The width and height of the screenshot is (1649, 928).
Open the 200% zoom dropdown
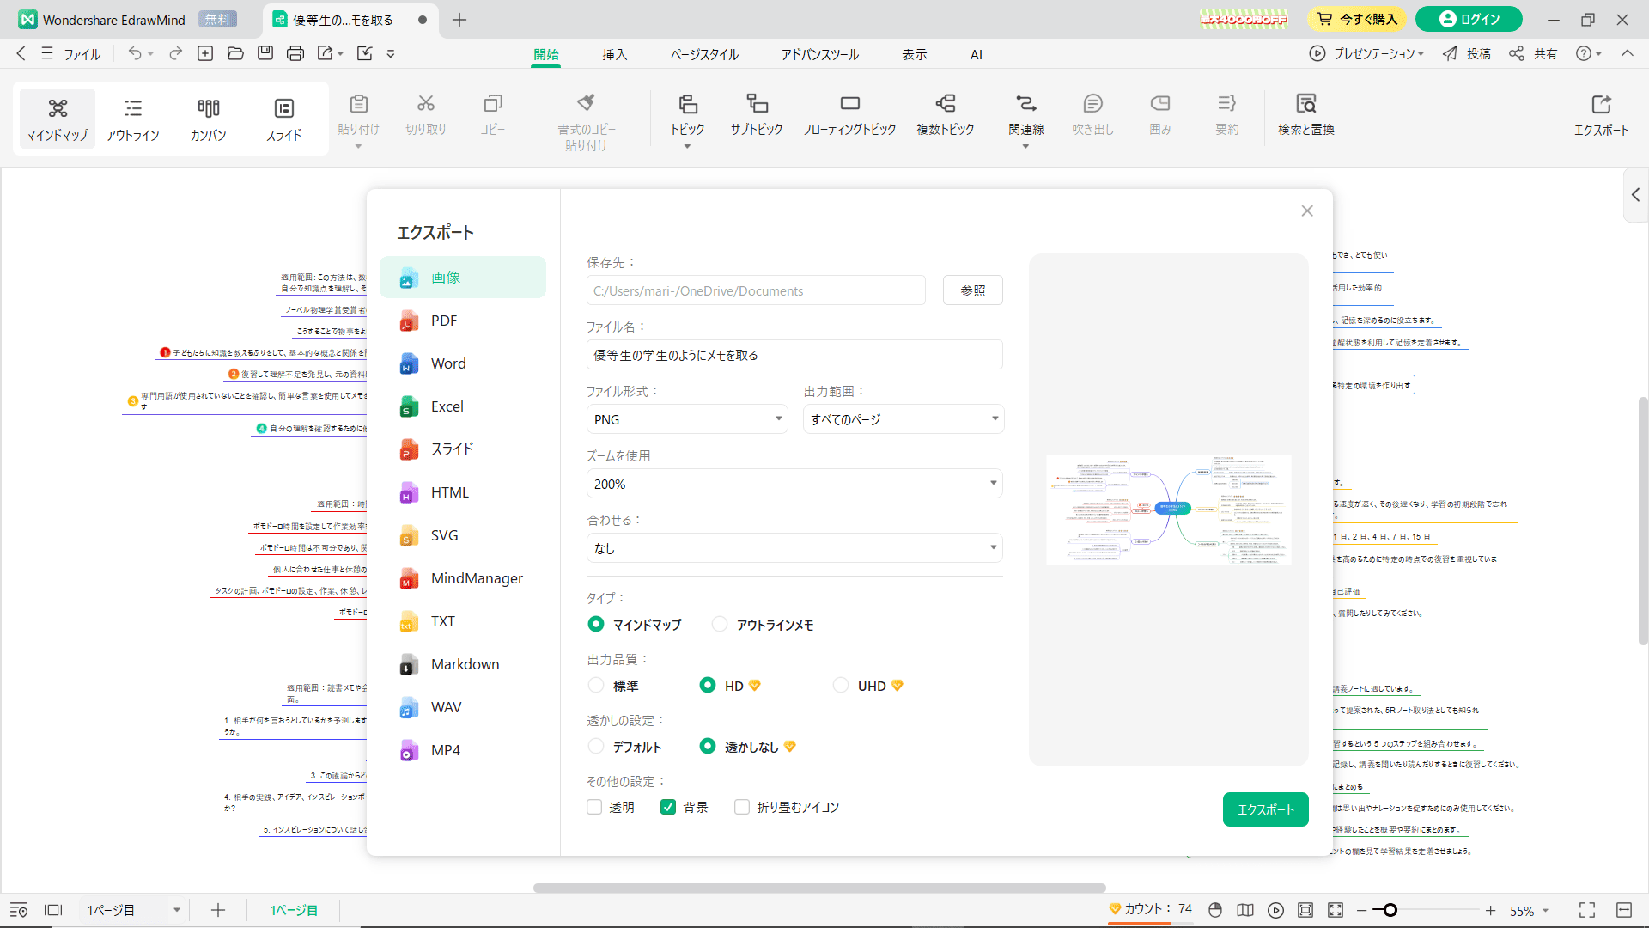click(794, 484)
